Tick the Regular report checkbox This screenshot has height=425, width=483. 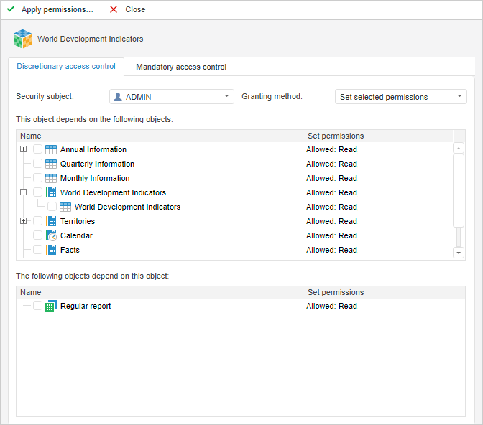pyautogui.click(x=37, y=306)
